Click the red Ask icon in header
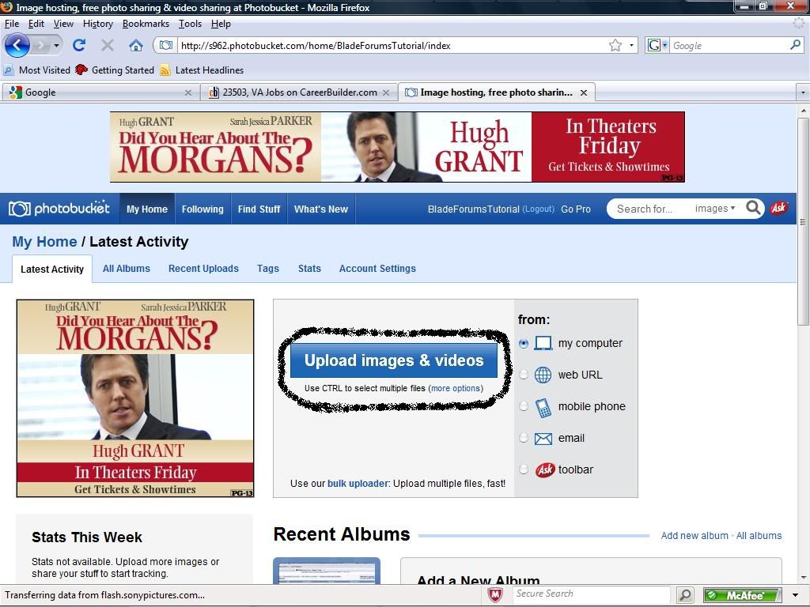 [x=778, y=208]
